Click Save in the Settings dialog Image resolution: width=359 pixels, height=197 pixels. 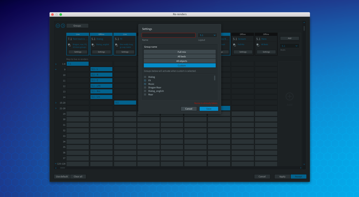(x=209, y=109)
